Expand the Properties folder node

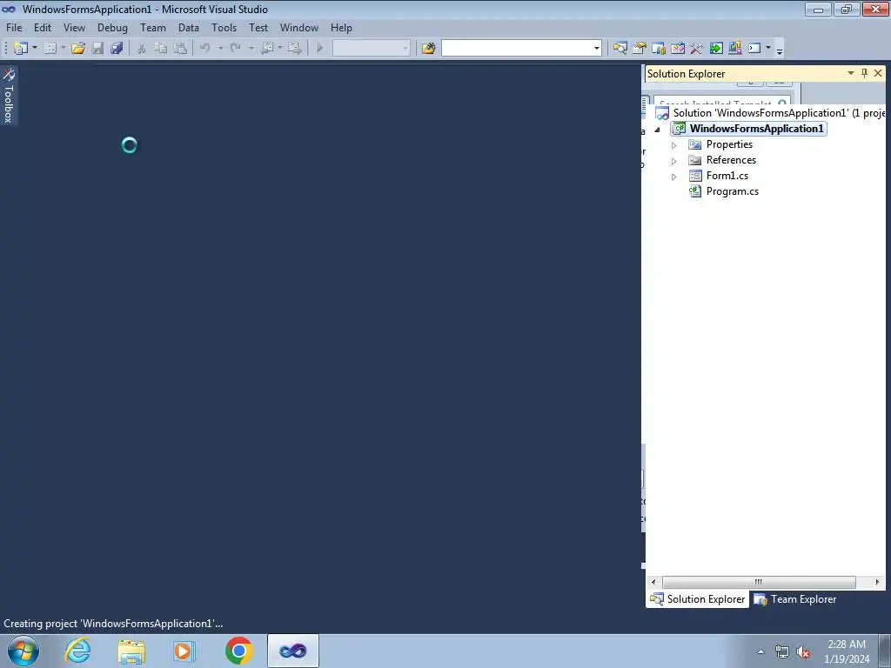[674, 145]
